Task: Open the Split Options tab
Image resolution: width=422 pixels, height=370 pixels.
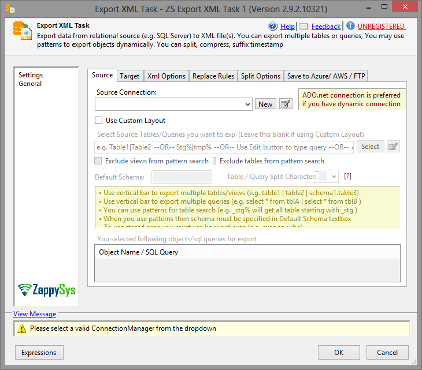Action: coord(261,76)
